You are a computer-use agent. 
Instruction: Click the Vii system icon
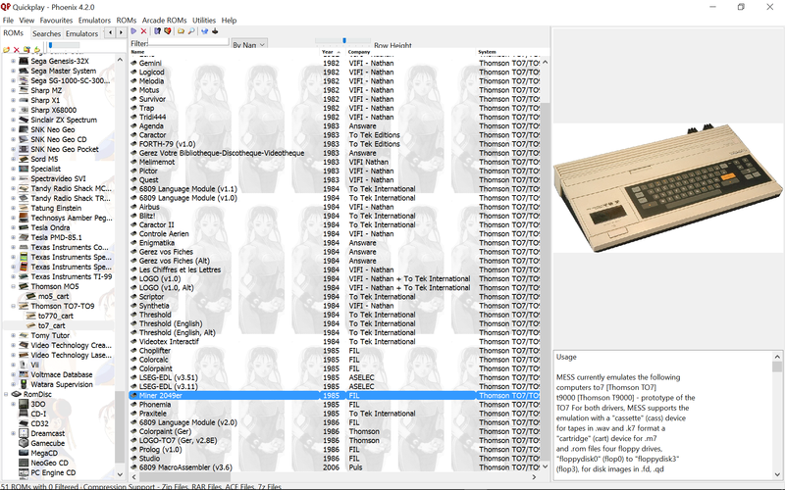23,365
